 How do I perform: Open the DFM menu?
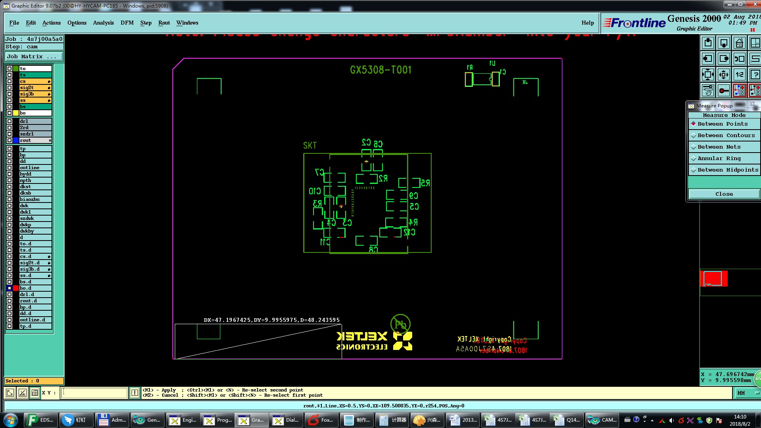click(x=127, y=23)
